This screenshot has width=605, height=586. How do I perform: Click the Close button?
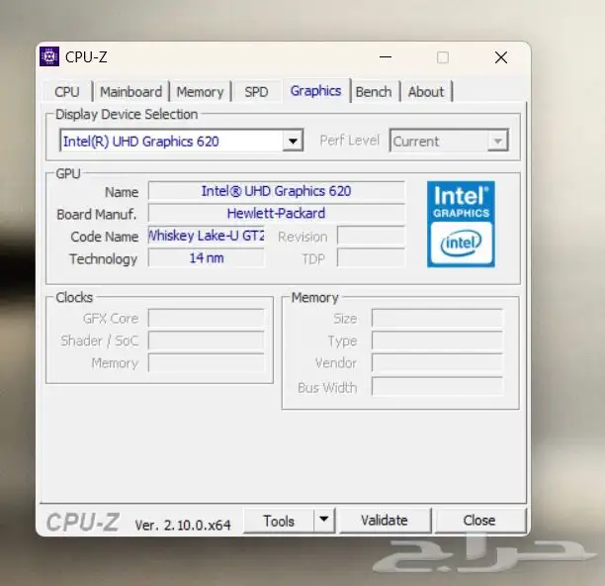479,521
